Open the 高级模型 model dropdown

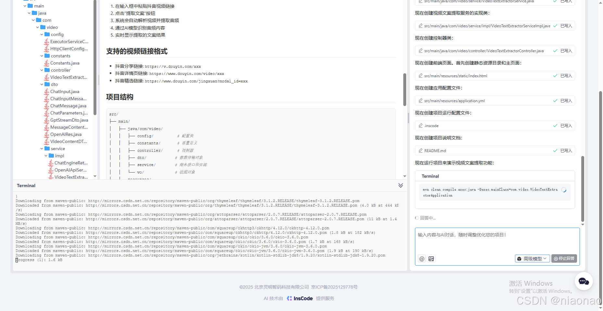click(x=532, y=258)
